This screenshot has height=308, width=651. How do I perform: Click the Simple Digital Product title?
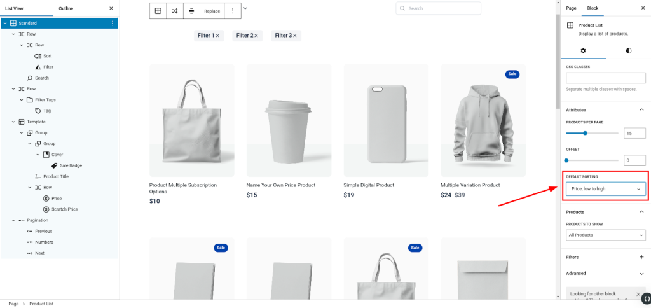369,185
